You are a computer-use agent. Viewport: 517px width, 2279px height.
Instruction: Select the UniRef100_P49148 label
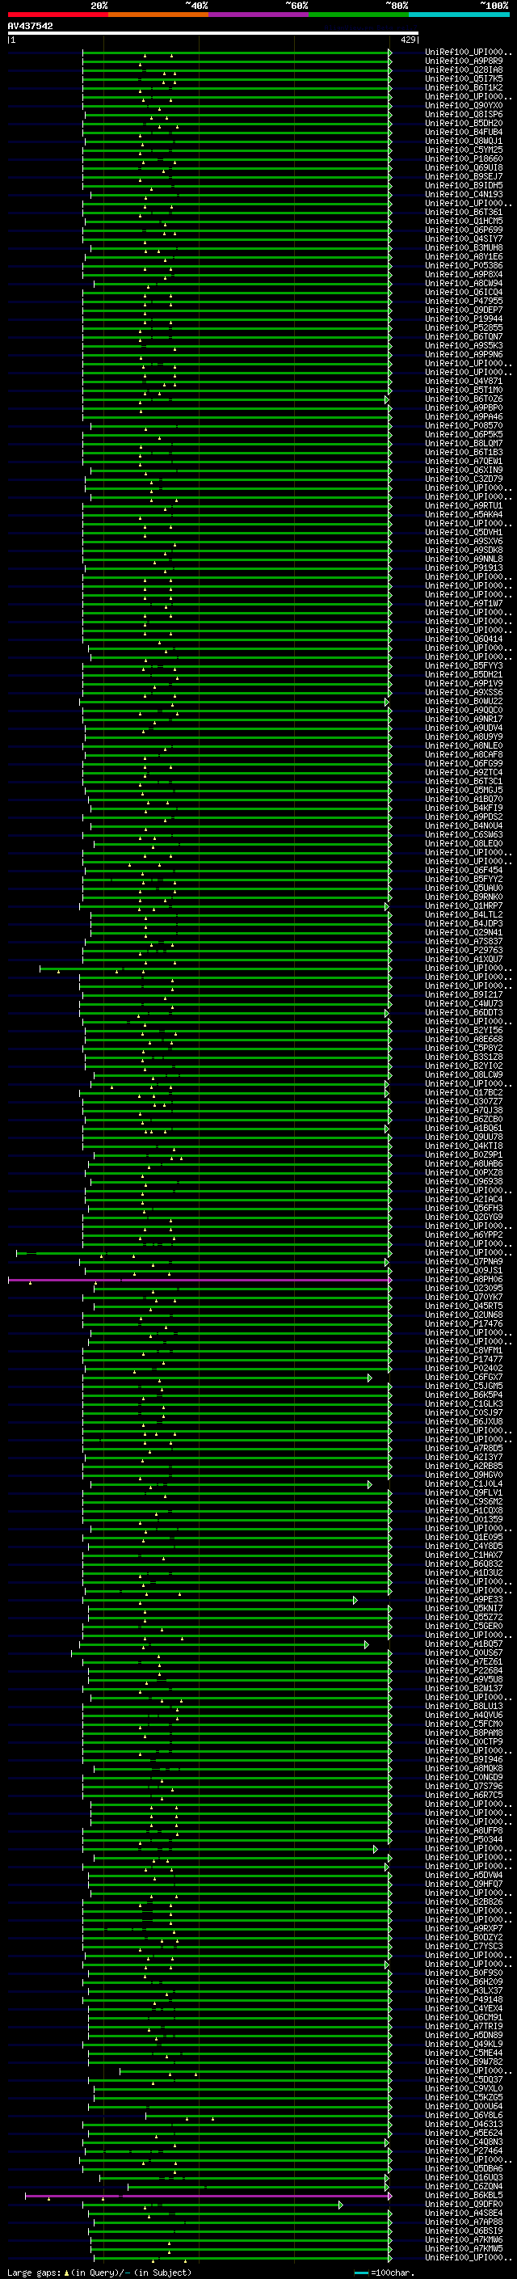(464, 2000)
